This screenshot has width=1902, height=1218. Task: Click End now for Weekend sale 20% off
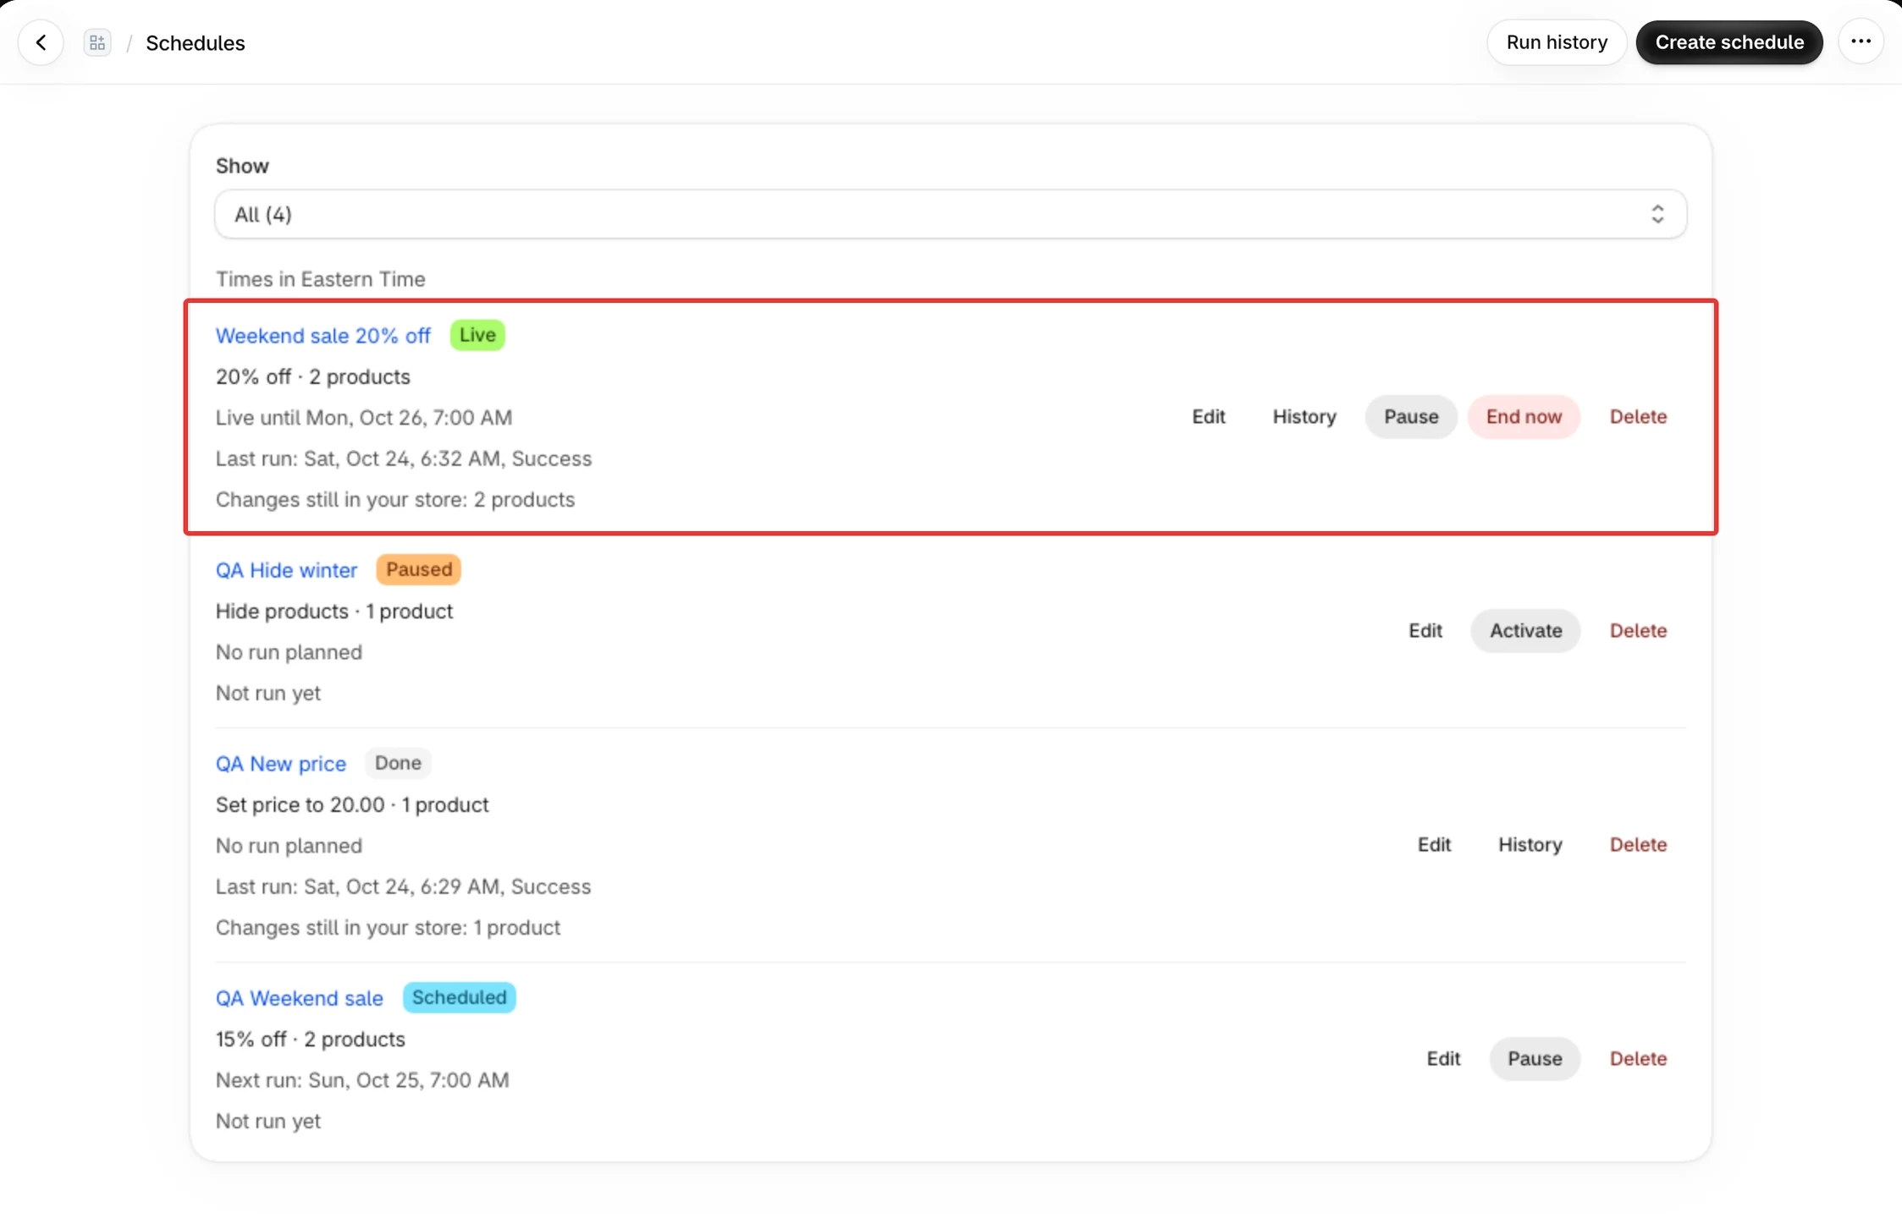click(x=1524, y=417)
